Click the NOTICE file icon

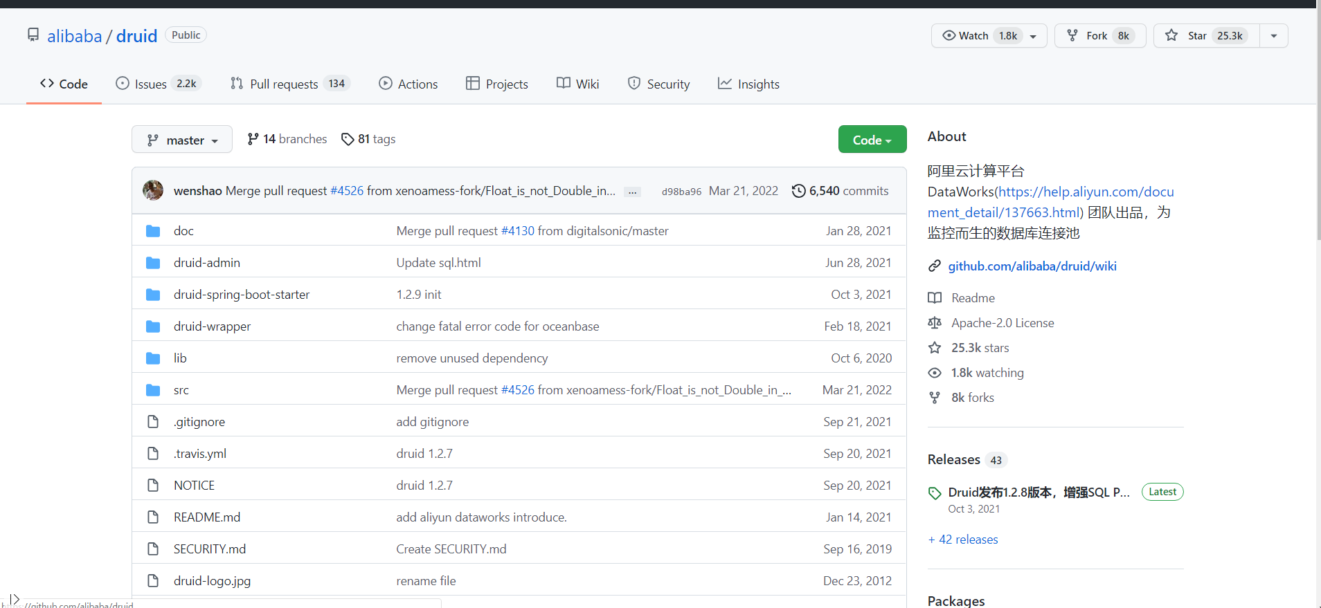coord(153,485)
